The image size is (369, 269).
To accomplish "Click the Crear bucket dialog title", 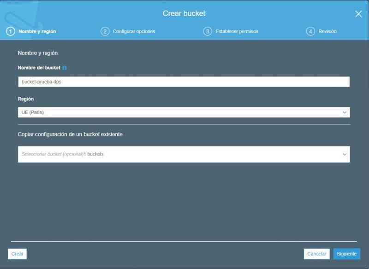I will (x=184, y=13).
